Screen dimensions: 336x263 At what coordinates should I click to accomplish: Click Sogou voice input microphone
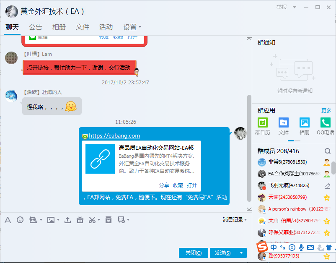coord(301,247)
